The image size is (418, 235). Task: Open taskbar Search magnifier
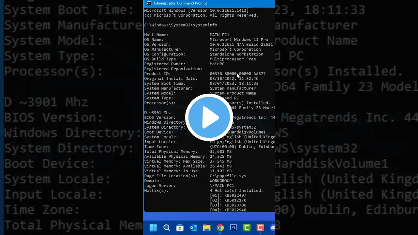coord(167,227)
